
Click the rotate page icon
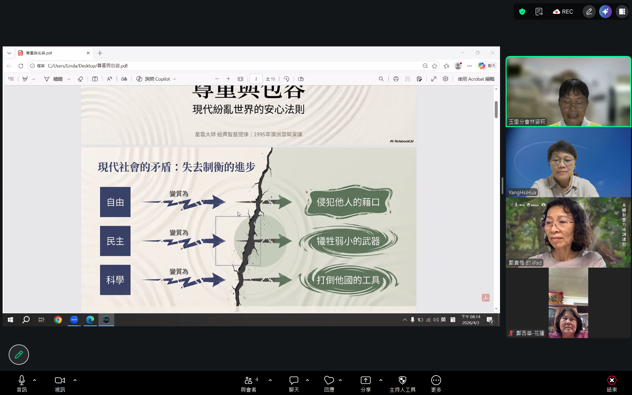286,79
